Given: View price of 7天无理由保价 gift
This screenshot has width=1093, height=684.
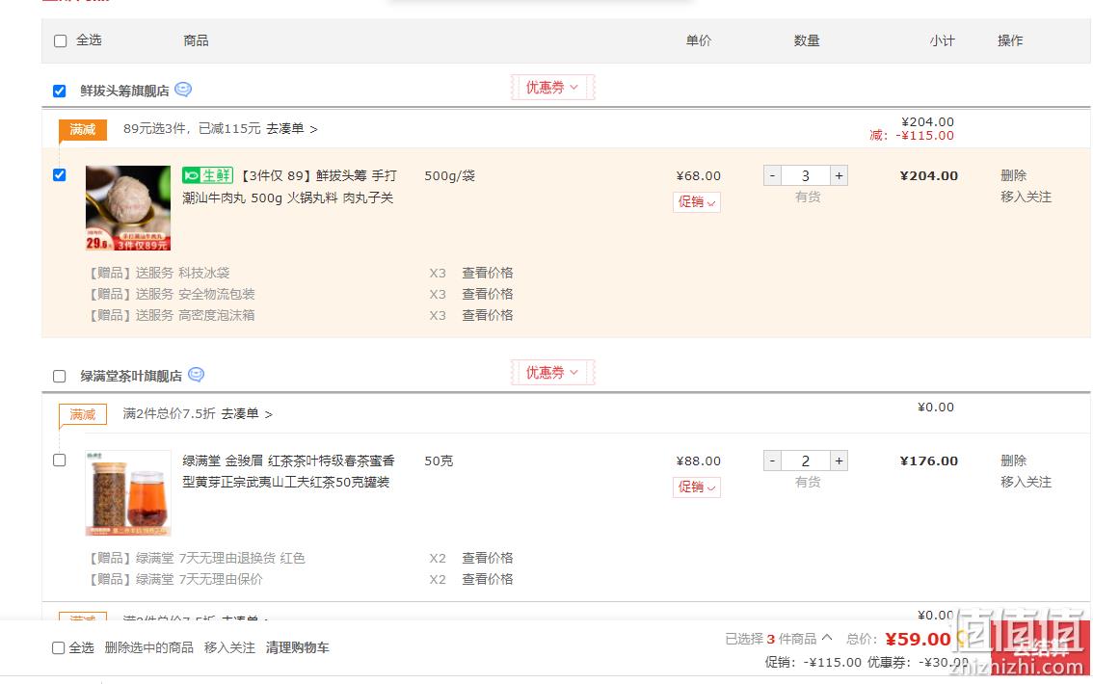Looking at the screenshot, I should pos(488,580).
